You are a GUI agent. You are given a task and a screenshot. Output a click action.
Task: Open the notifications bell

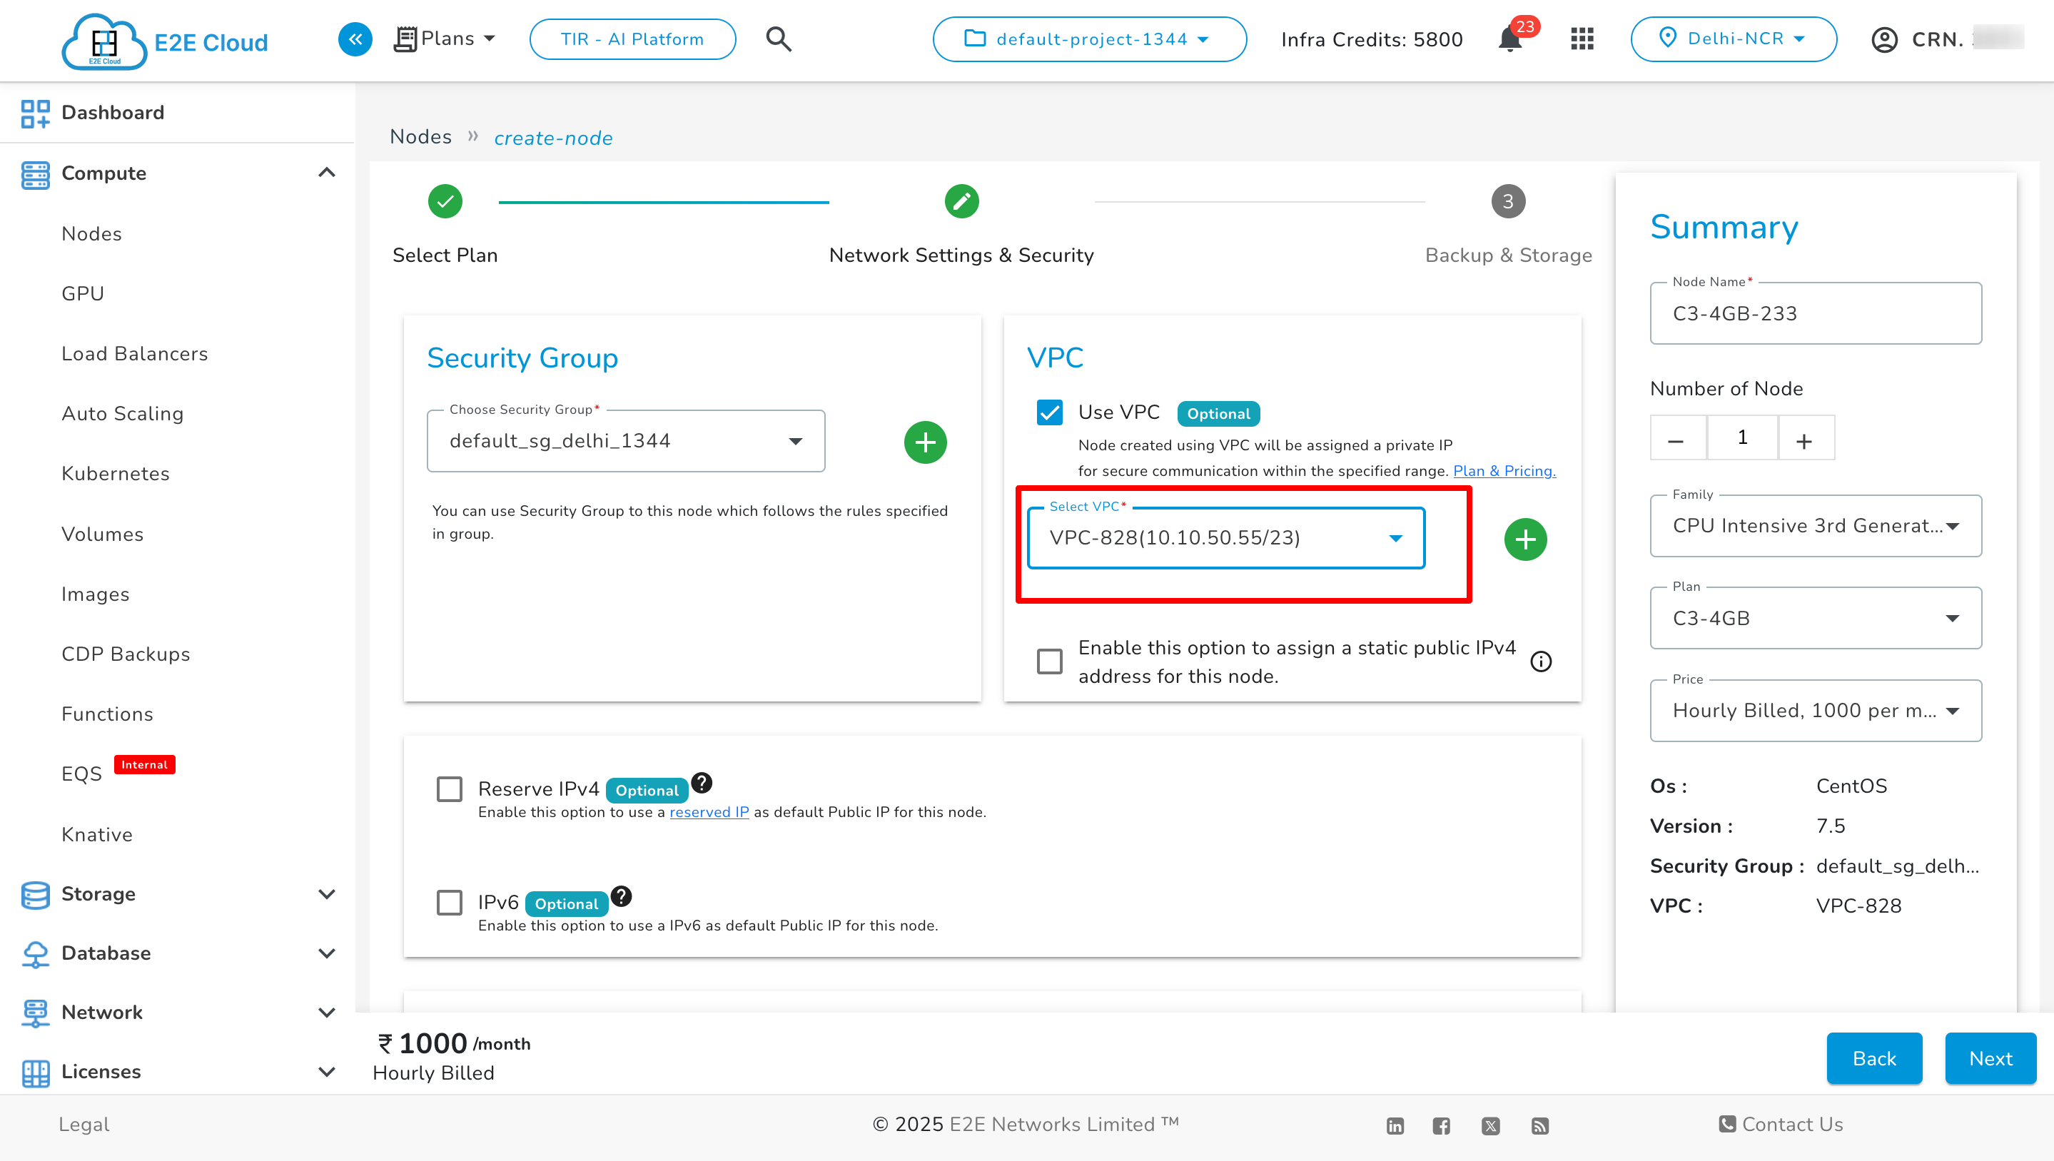(x=1509, y=39)
